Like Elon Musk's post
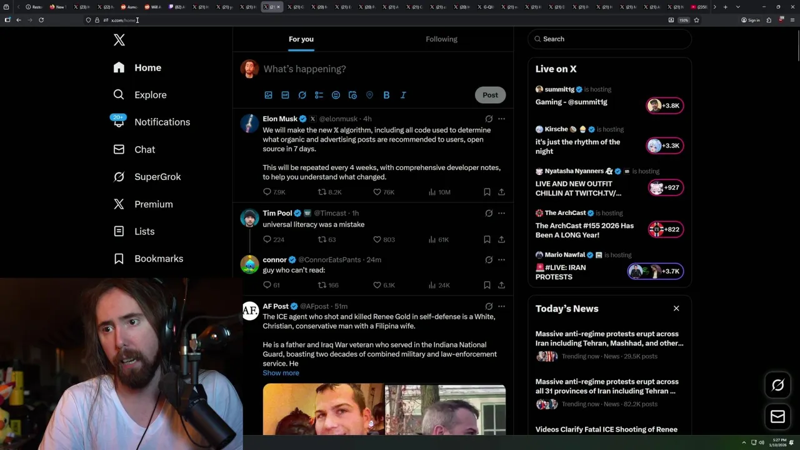 384,192
